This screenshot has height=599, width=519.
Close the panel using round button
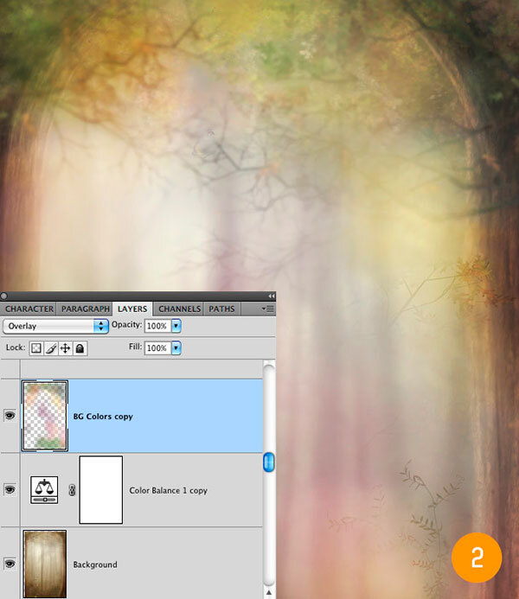(x=3, y=296)
